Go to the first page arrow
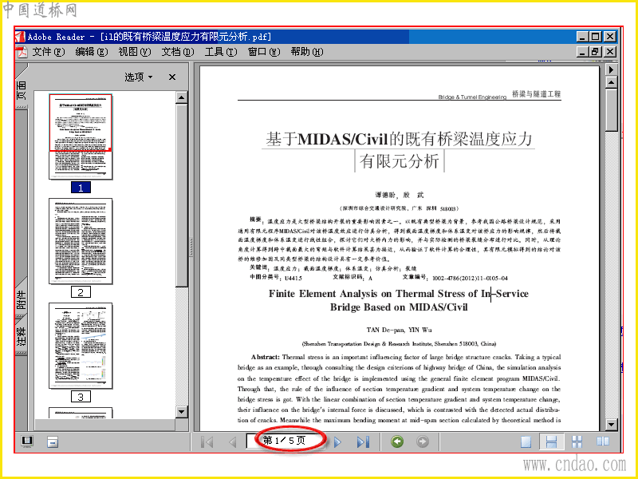The width and height of the screenshot is (638, 479). coord(207,442)
